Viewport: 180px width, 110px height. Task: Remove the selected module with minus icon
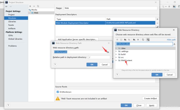tap(34, 6)
